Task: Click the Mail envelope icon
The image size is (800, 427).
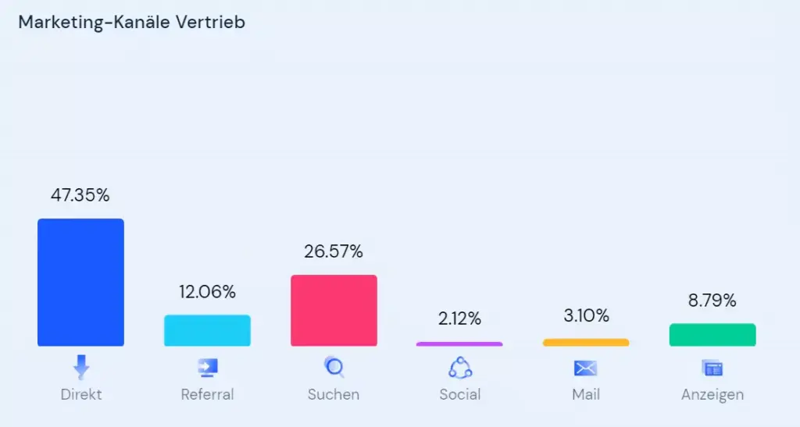Action: pos(585,368)
